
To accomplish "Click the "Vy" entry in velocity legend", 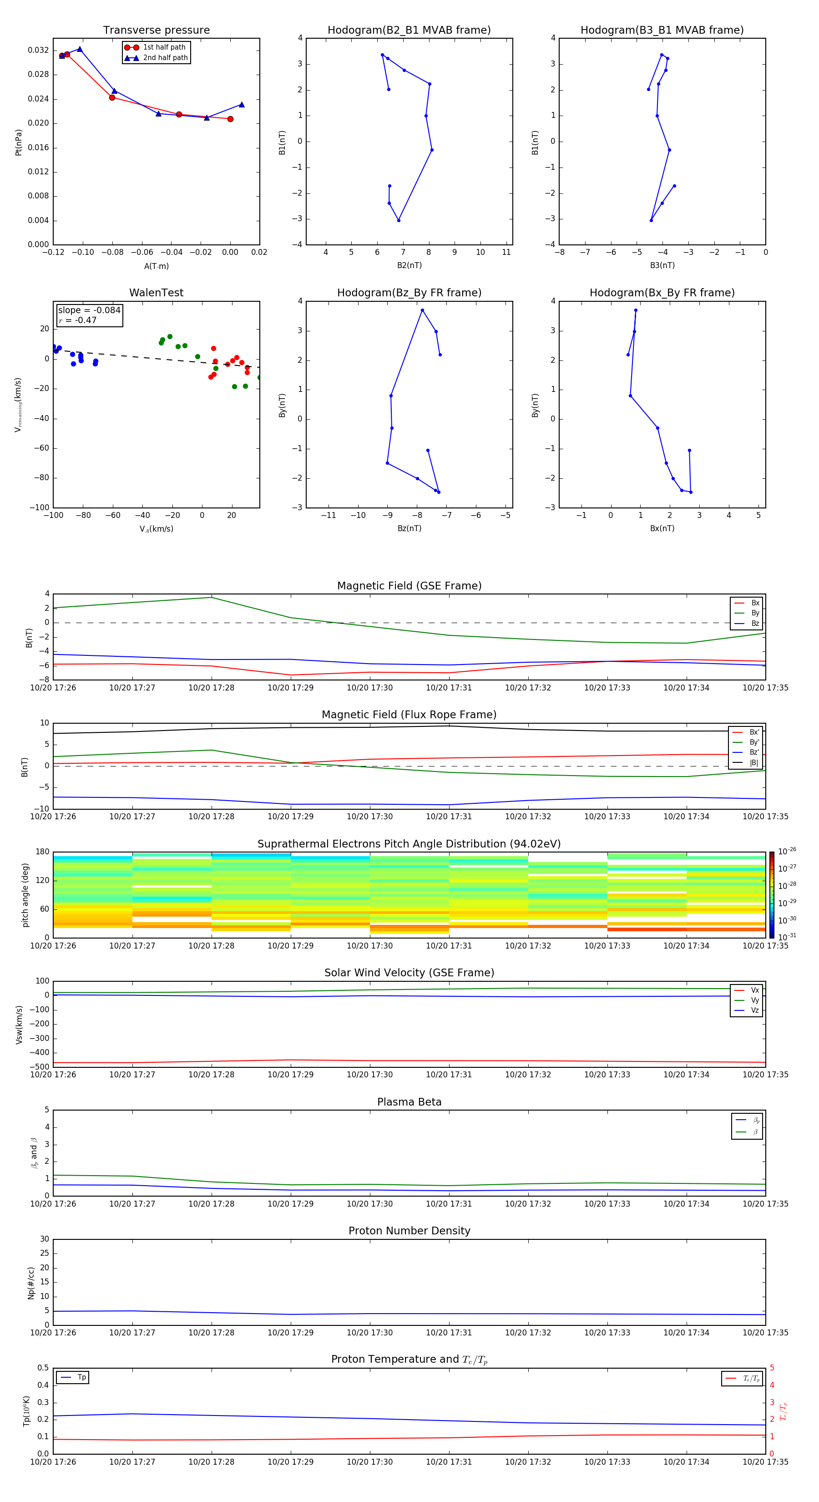I will (747, 1000).
